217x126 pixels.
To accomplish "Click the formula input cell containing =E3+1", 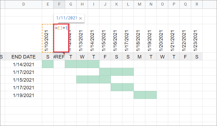I will [61, 38].
